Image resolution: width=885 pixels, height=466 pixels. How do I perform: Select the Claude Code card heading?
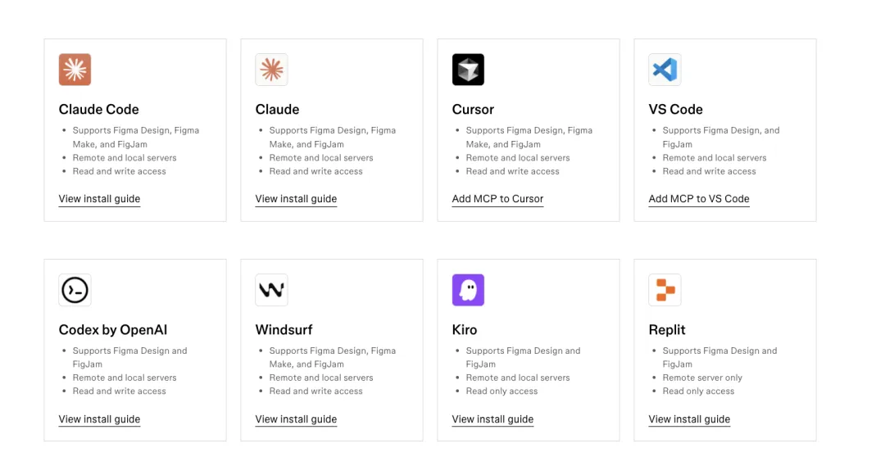tap(98, 110)
